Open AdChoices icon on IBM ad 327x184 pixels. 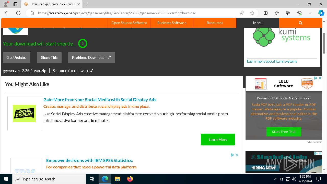coord(233,155)
